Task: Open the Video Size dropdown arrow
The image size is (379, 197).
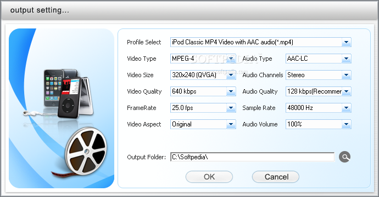Action: point(231,75)
